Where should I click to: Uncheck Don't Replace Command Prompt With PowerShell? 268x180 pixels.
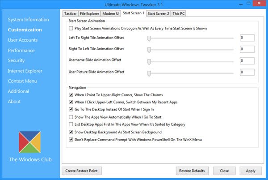[71, 139]
